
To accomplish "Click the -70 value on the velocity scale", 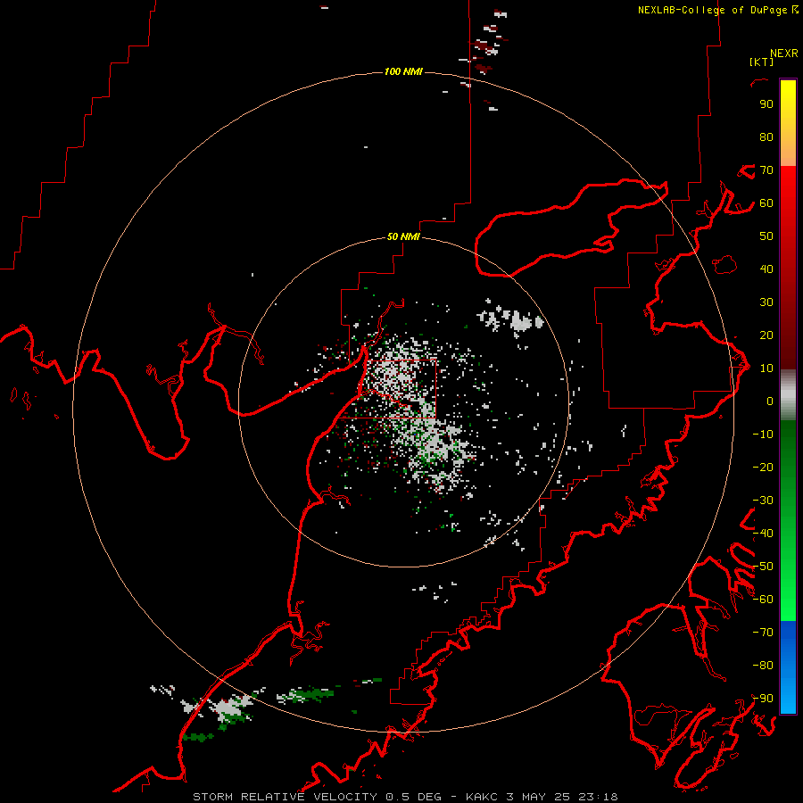I will (763, 633).
